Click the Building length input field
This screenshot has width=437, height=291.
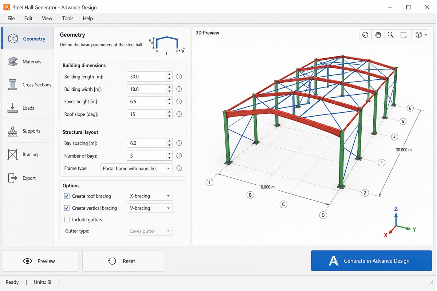147,76
